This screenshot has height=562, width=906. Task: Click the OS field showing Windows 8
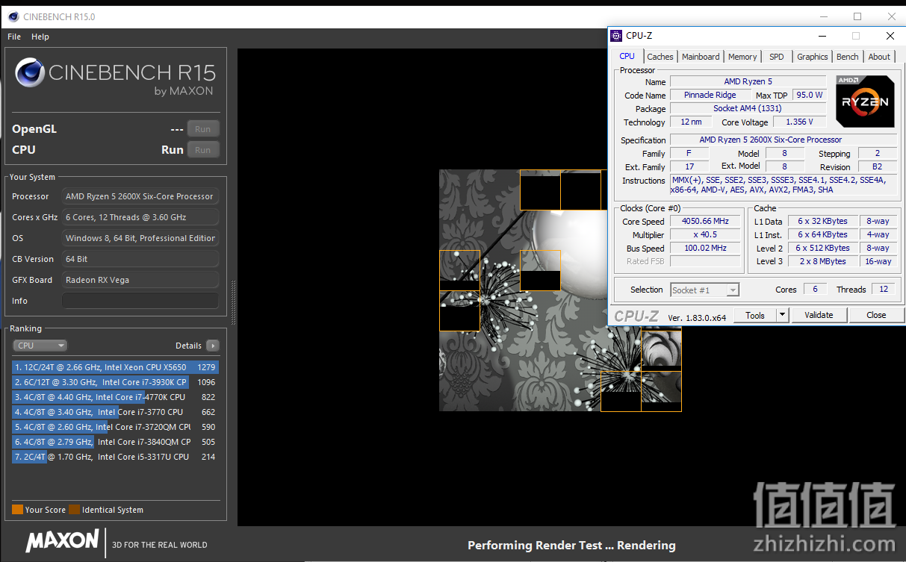(x=140, y=238)
